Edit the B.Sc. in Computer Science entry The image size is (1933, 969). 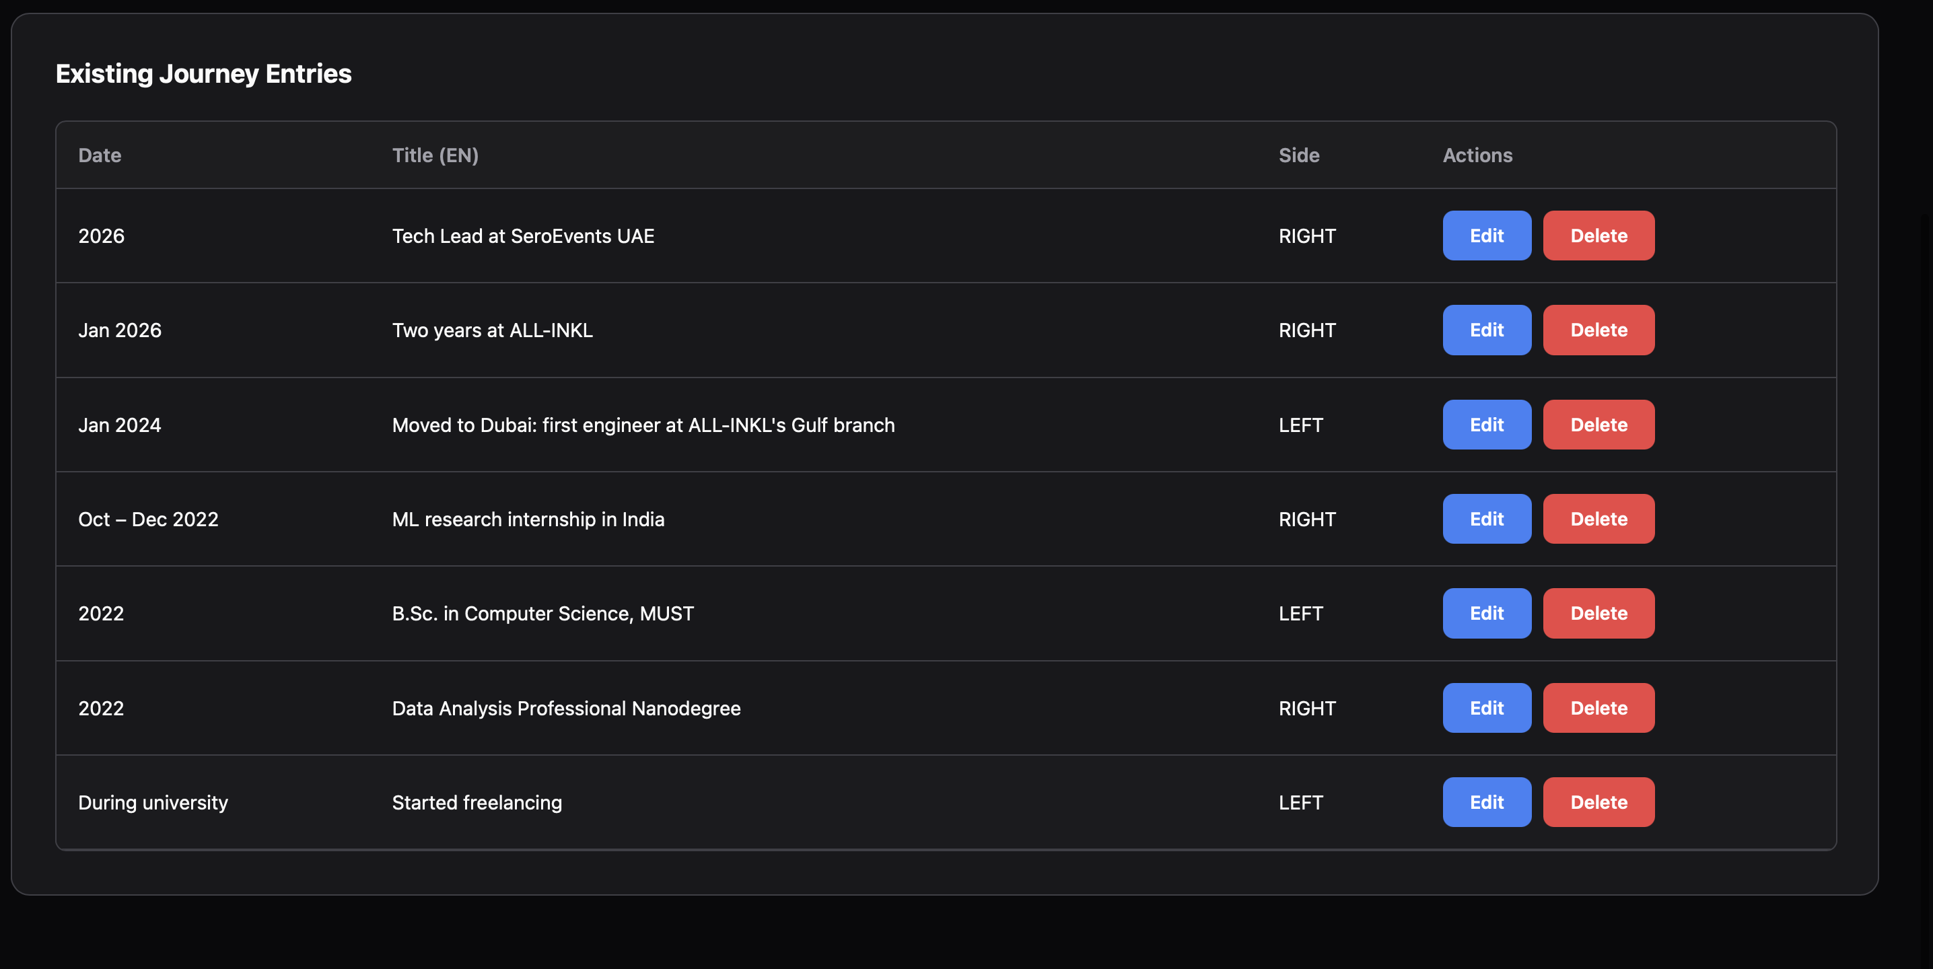pyautogui.click(x=1487, y=614)
